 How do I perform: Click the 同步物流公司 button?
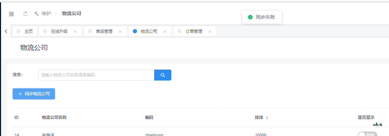[34, 94]
